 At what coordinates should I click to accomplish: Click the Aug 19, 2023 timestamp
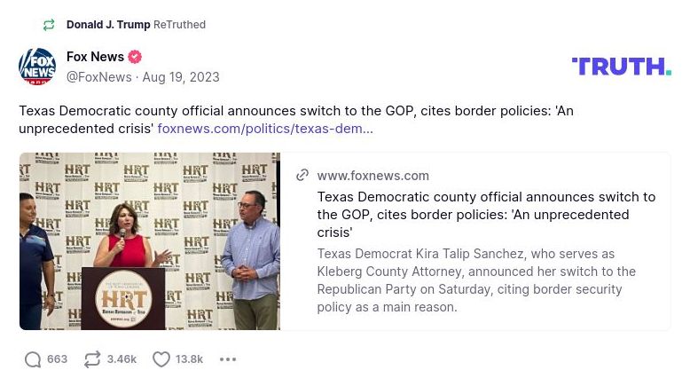(181, 77)
